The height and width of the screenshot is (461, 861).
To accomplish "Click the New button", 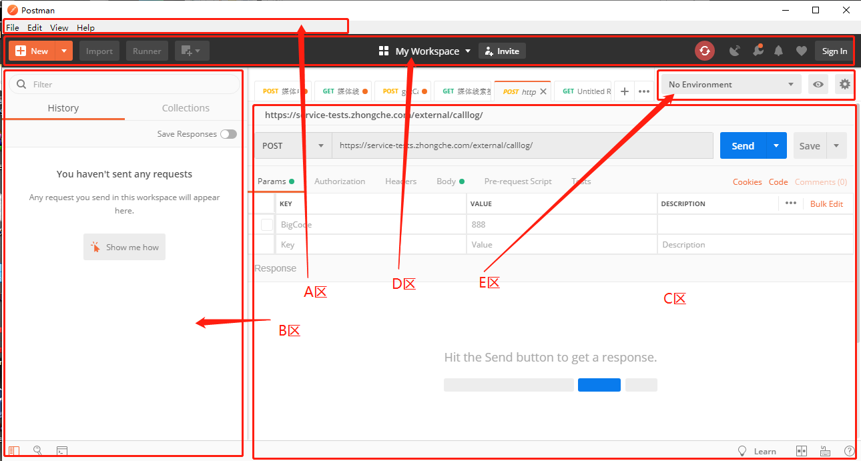I will [x=32, y=51].
